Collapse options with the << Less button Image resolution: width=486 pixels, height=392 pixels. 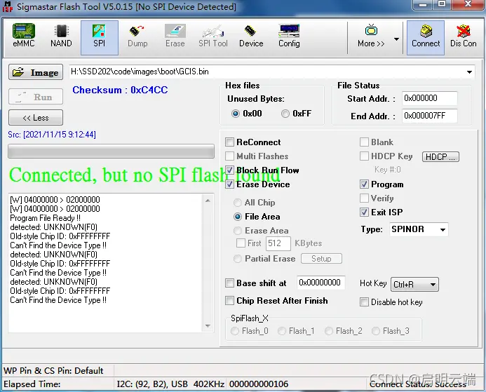point(36,118)
